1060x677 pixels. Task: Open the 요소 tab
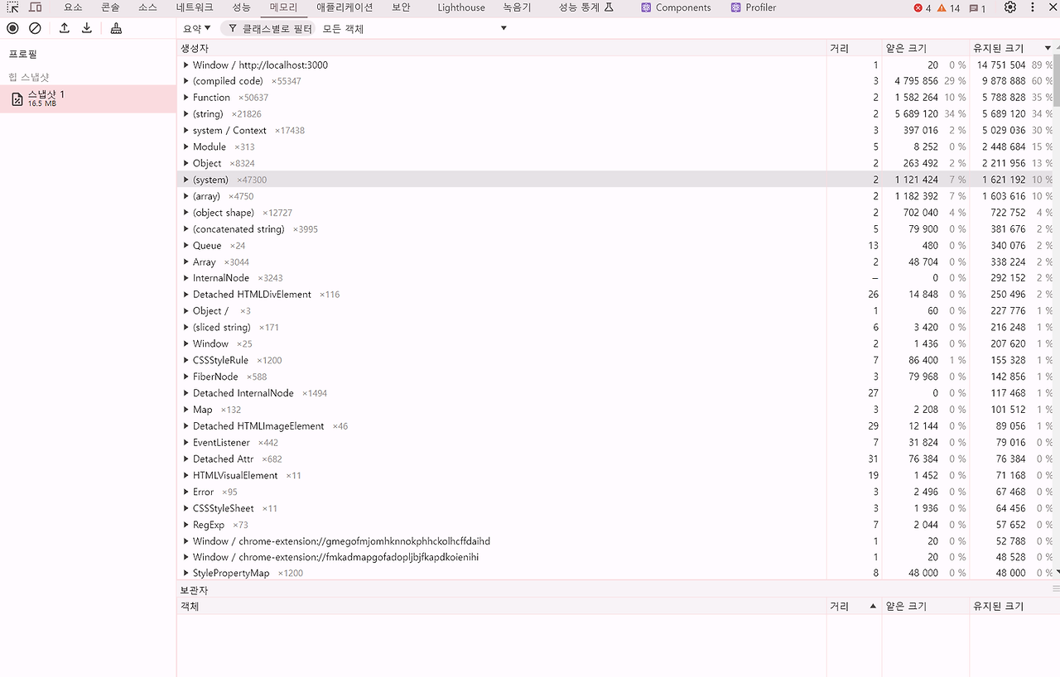click(73, 7)
